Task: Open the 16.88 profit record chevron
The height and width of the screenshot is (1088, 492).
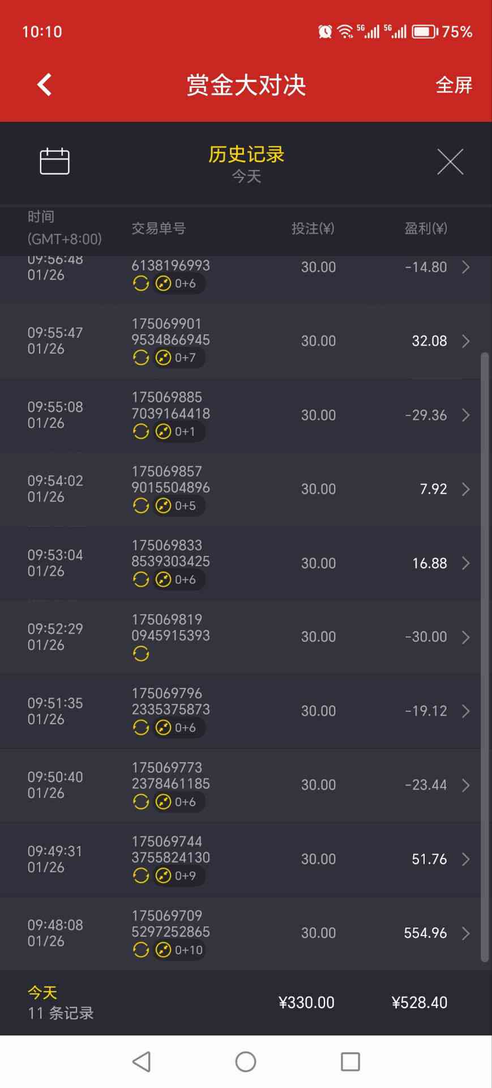Action: point(465,563)
